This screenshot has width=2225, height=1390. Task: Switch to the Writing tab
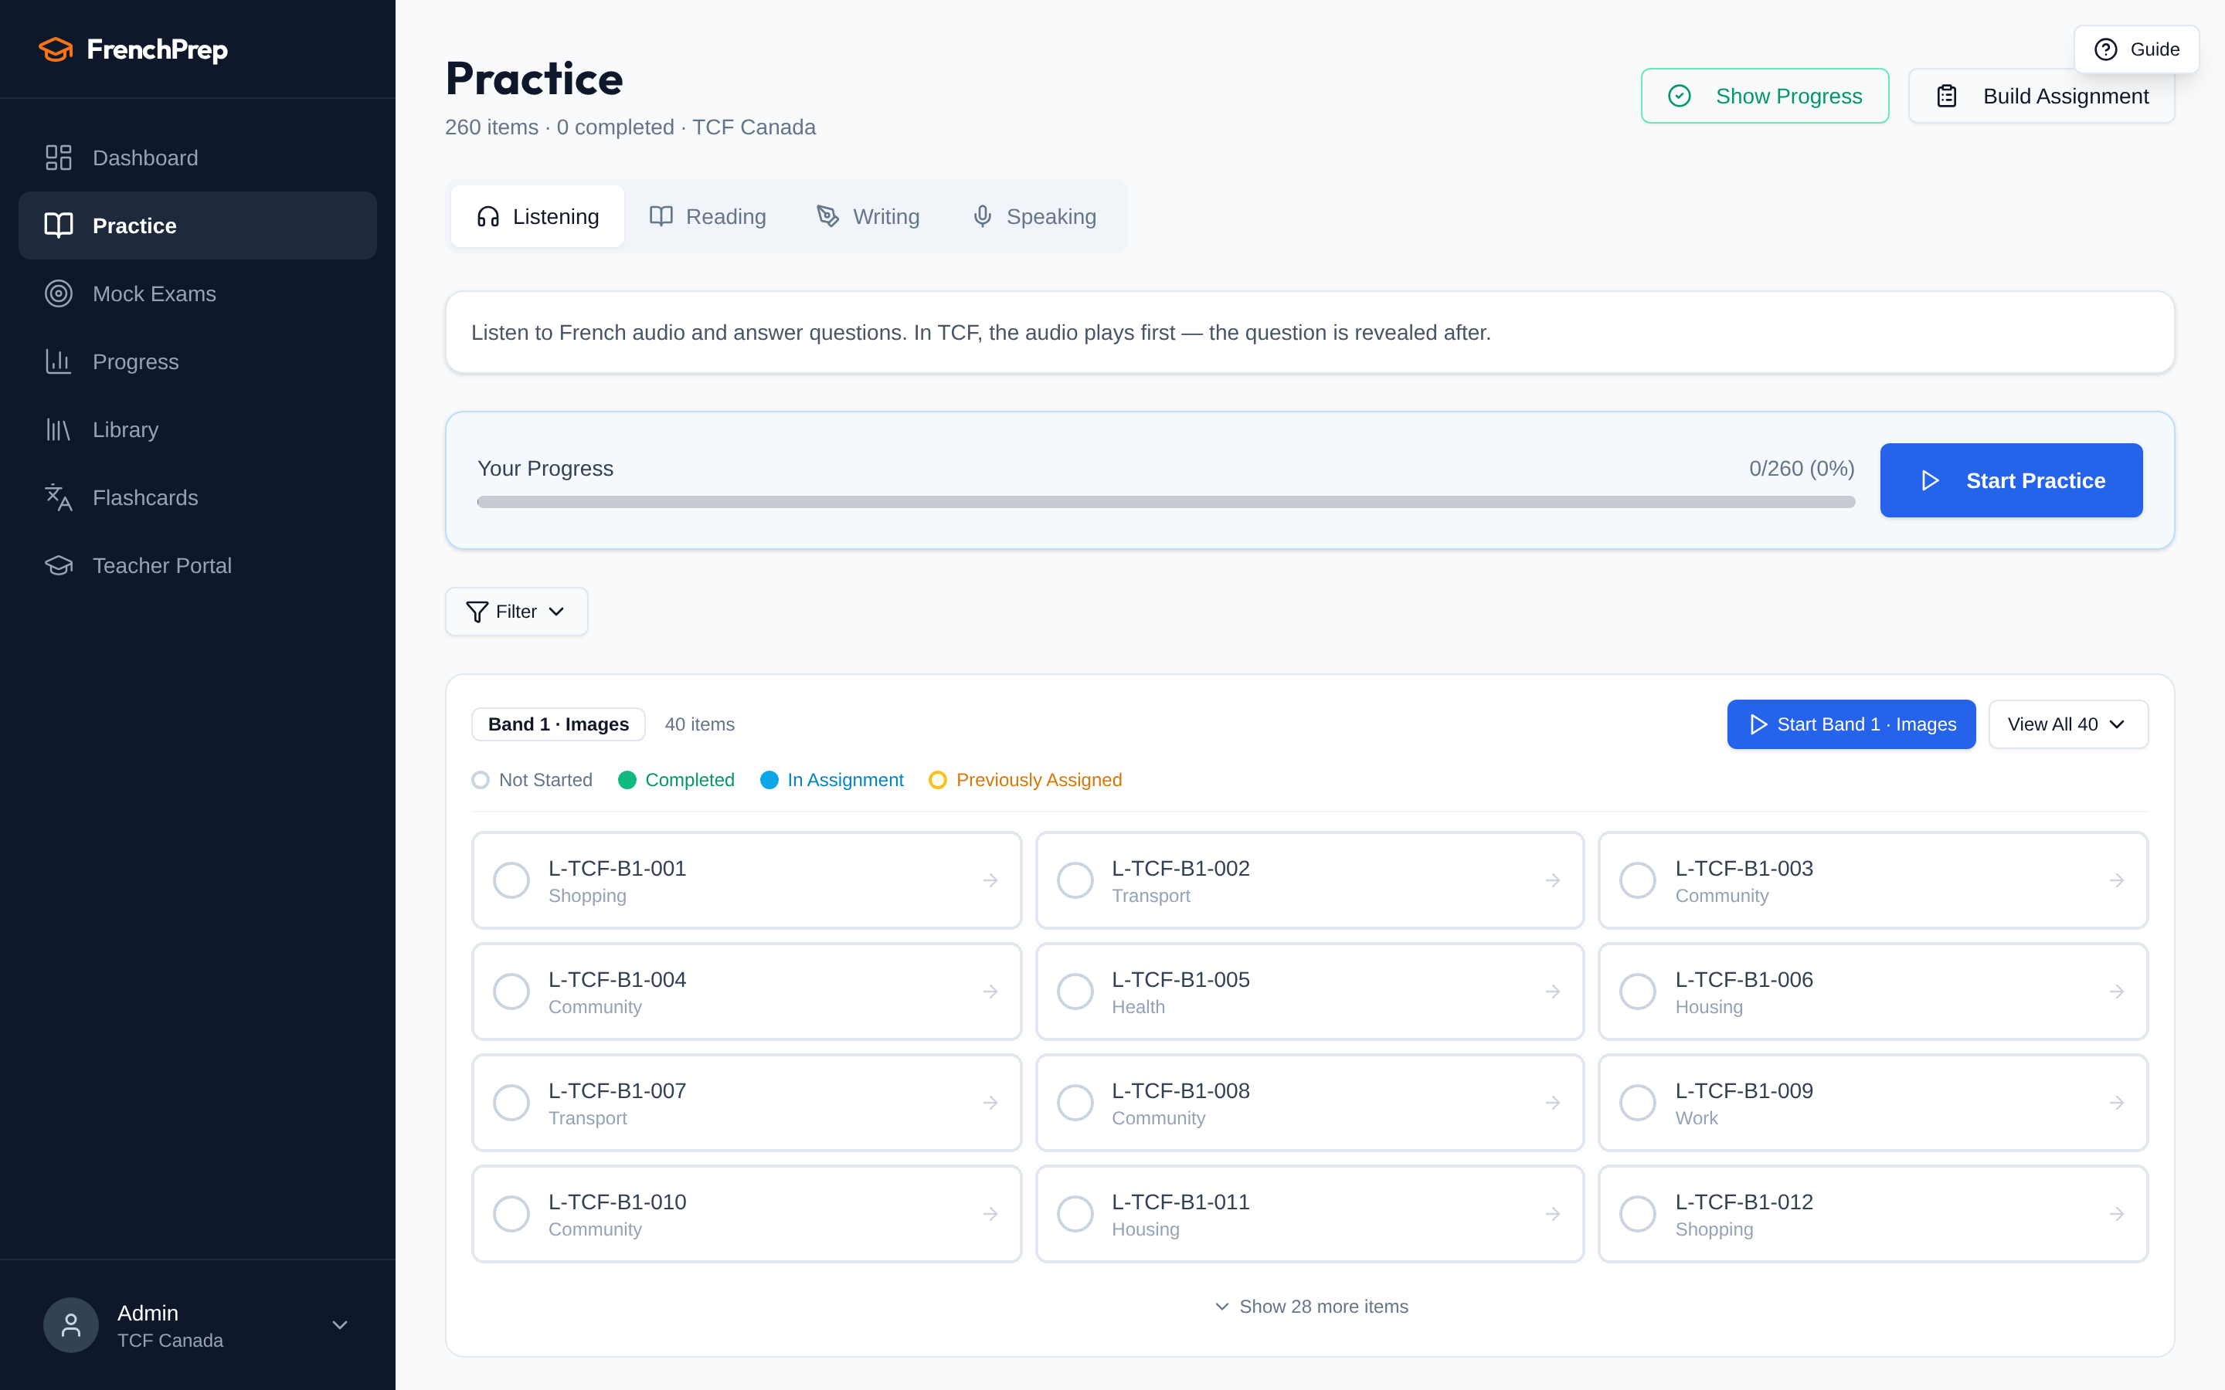(x=868, y=217)
